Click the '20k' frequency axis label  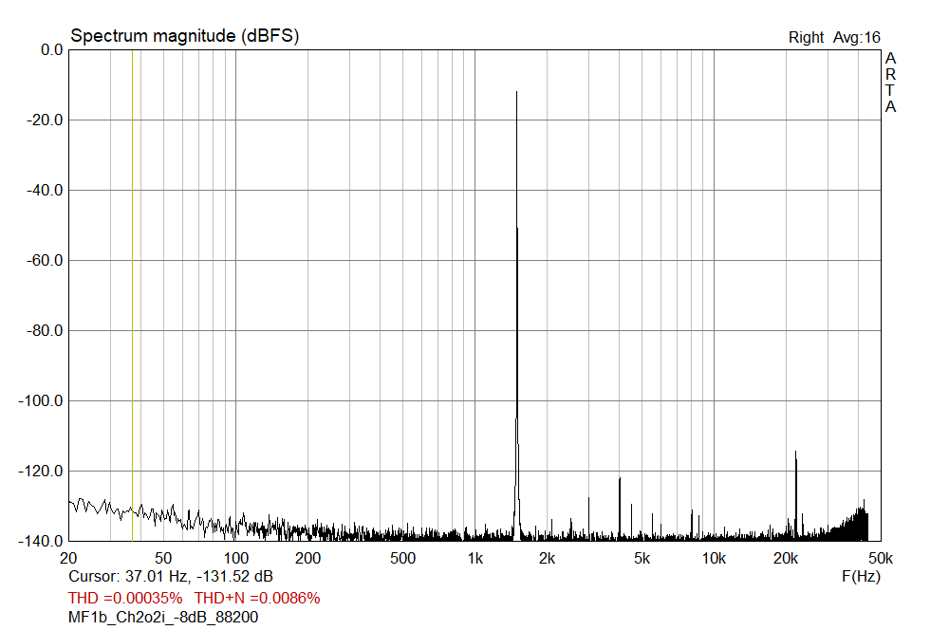tap(786, 558)
